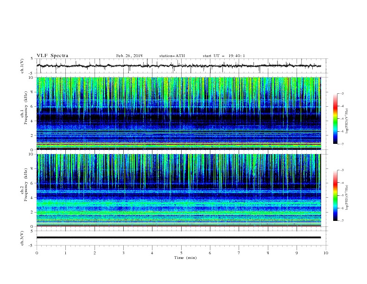Click the time axis tick label "5"
The image size is (367, 284).
tap(181, 253)
